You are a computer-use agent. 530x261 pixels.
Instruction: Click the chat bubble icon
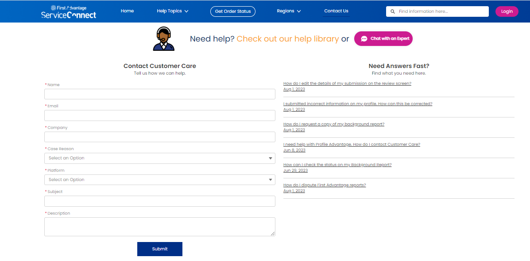click(364, 39)
